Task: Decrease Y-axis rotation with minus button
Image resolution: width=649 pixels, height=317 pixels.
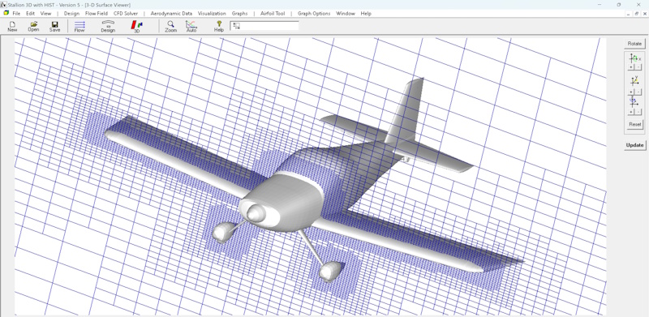Action: tap(638, 92)
